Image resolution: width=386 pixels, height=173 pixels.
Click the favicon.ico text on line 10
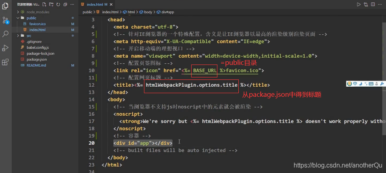coord(242,71)
